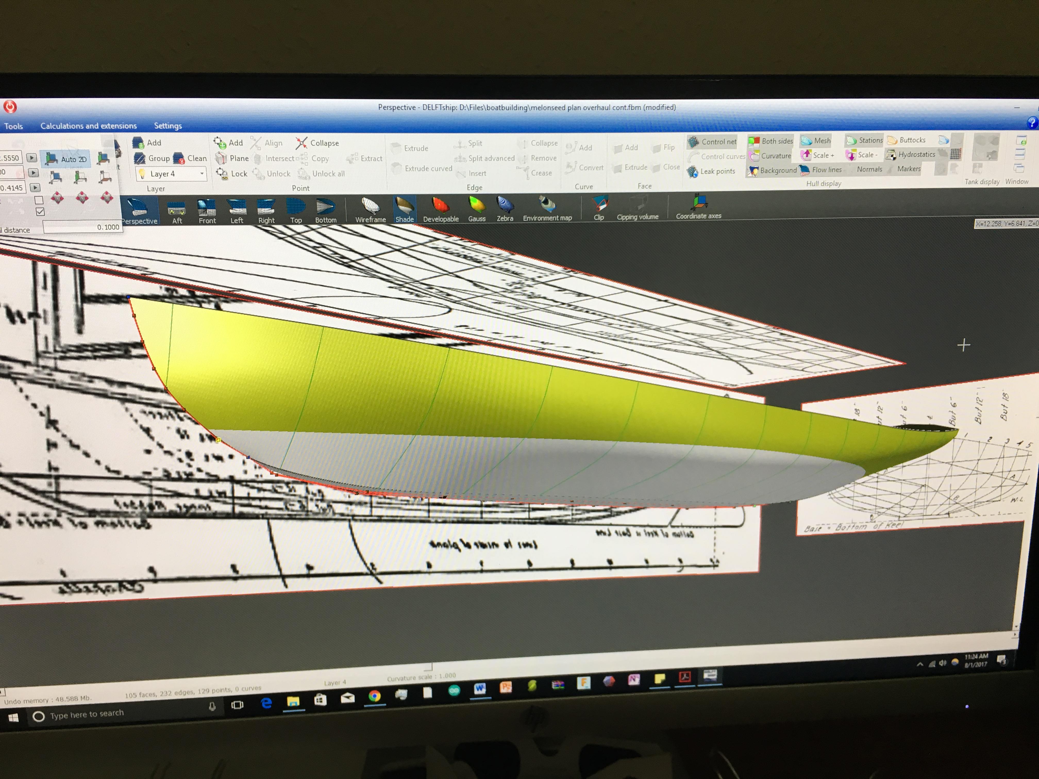Click the taskbar clock showing 11:24 AM
The width and height of the screenshot is (1039, 779).
click(976, 660)
